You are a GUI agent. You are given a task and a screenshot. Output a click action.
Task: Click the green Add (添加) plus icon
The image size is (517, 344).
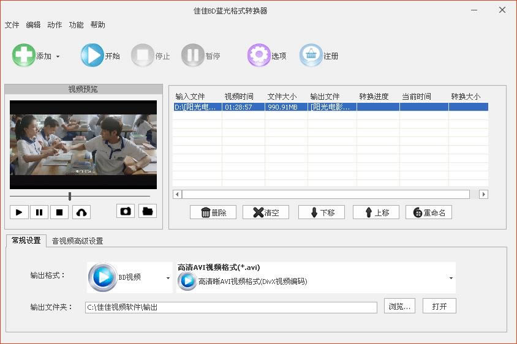pos(23,55)
